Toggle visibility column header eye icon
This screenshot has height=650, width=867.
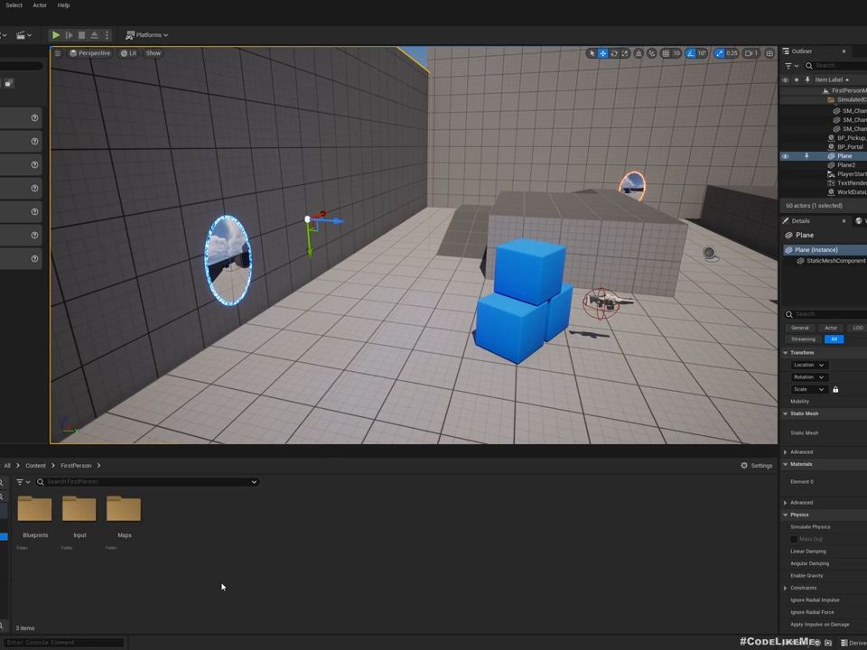(x=785, y=79)
